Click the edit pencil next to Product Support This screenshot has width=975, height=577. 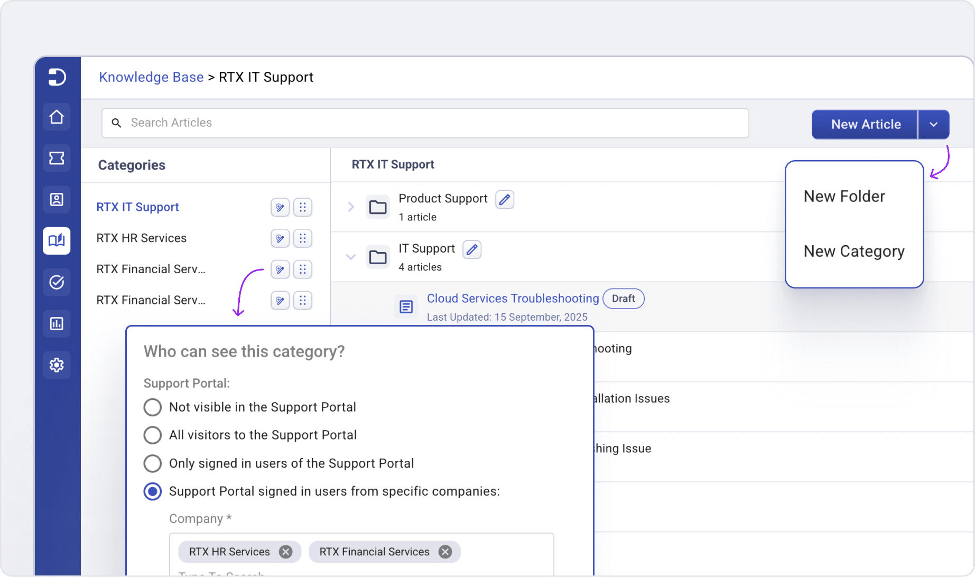coord(504,199)
